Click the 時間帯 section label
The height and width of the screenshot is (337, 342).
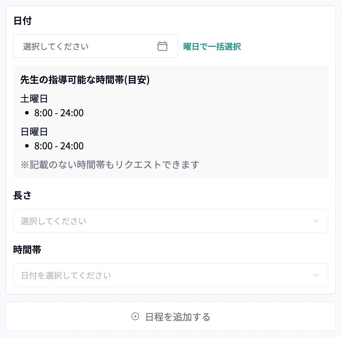27,250
